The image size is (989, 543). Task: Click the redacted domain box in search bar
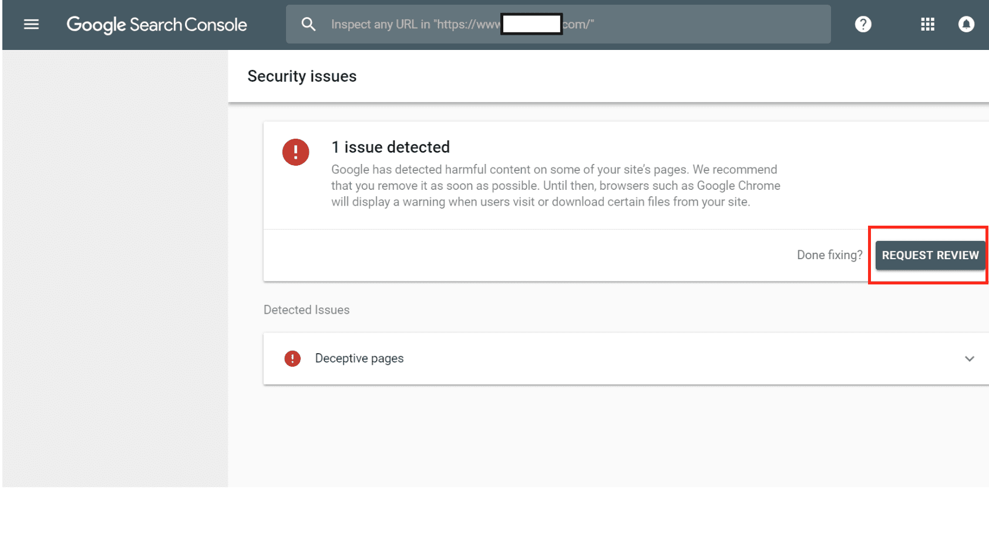531,24
